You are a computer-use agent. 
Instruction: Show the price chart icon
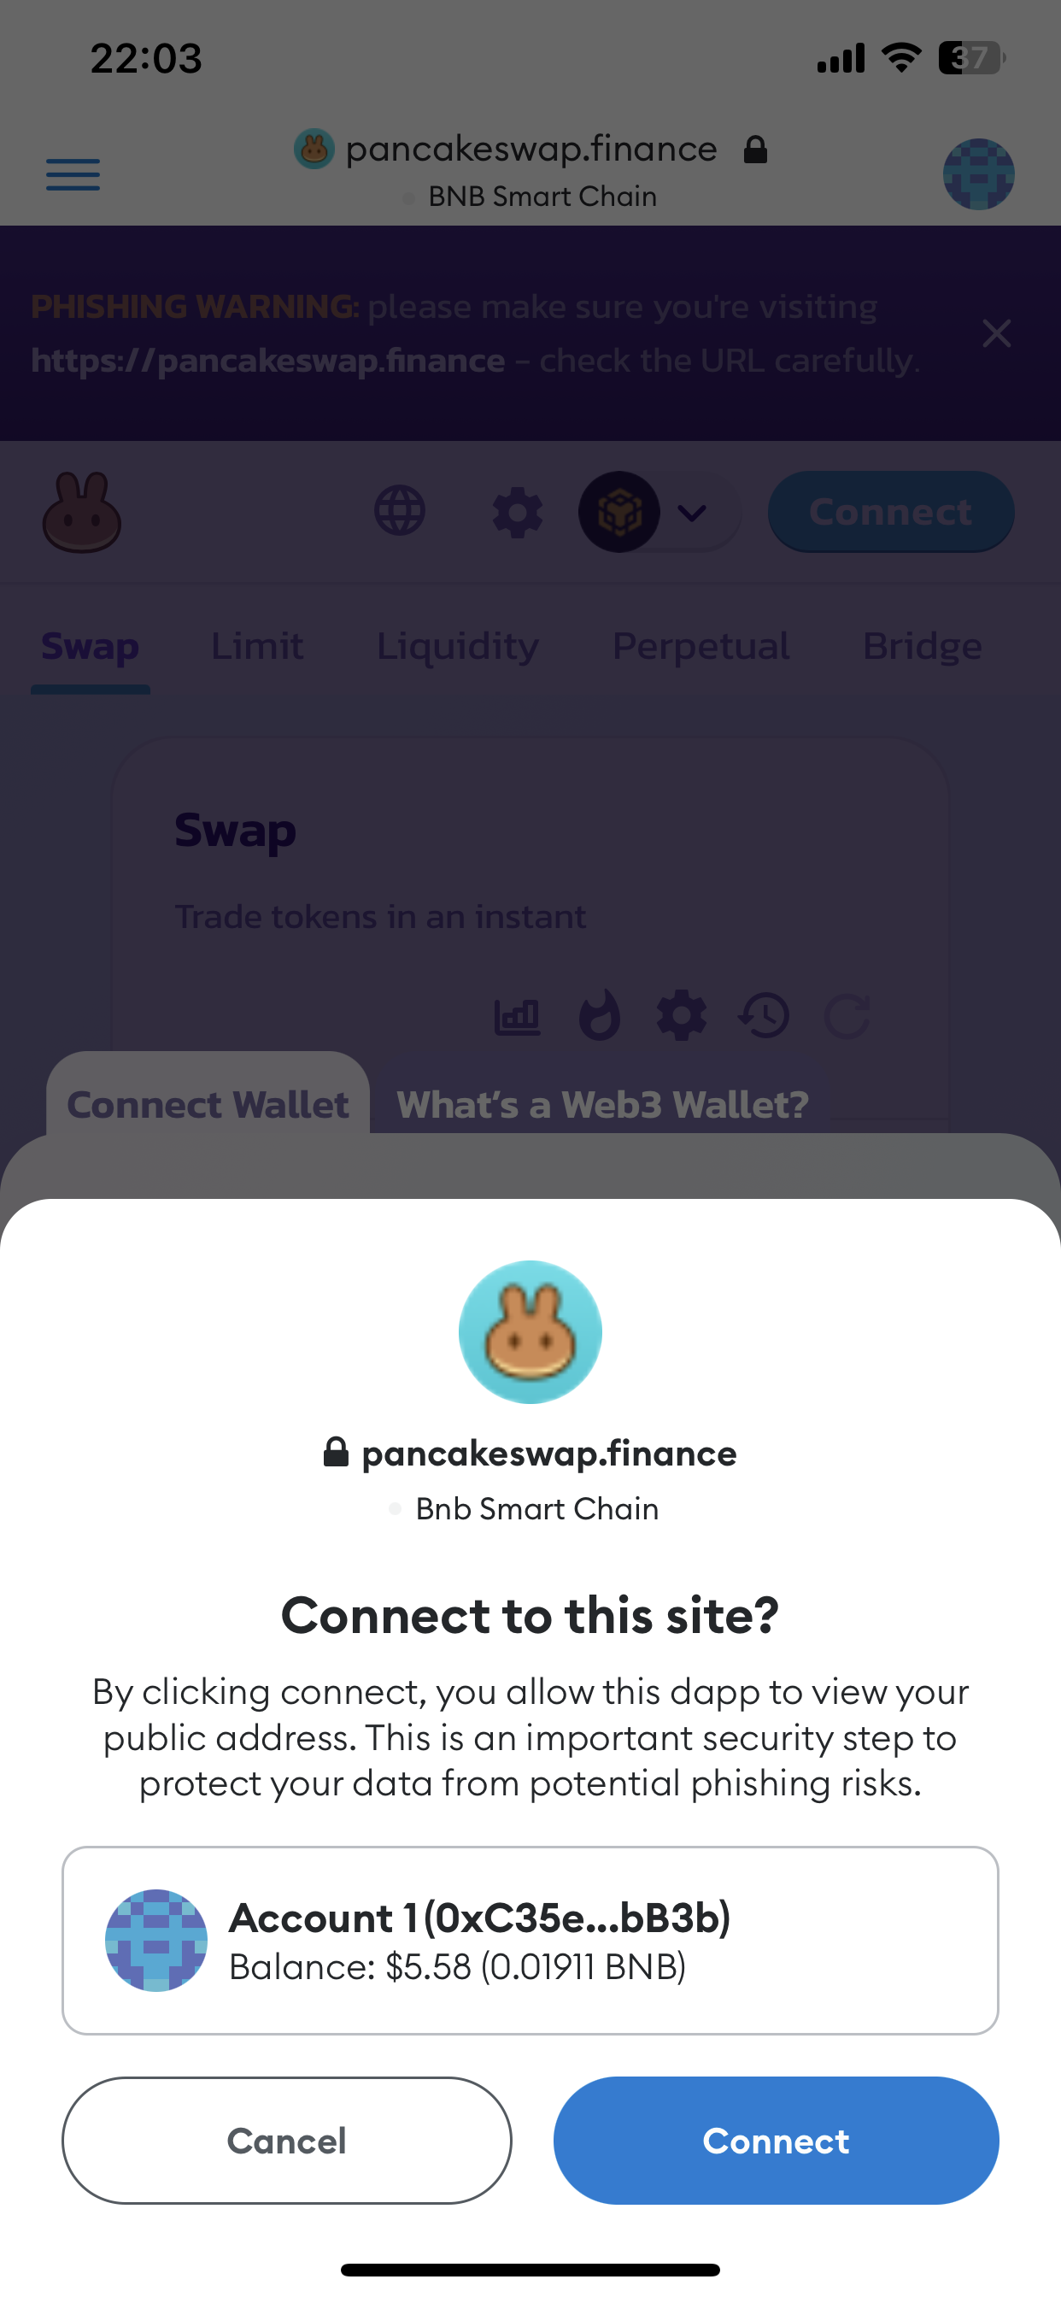click(517, 1016)
